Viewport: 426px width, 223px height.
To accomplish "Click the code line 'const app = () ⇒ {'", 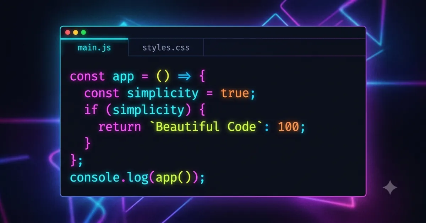I will tap(137, 76).
